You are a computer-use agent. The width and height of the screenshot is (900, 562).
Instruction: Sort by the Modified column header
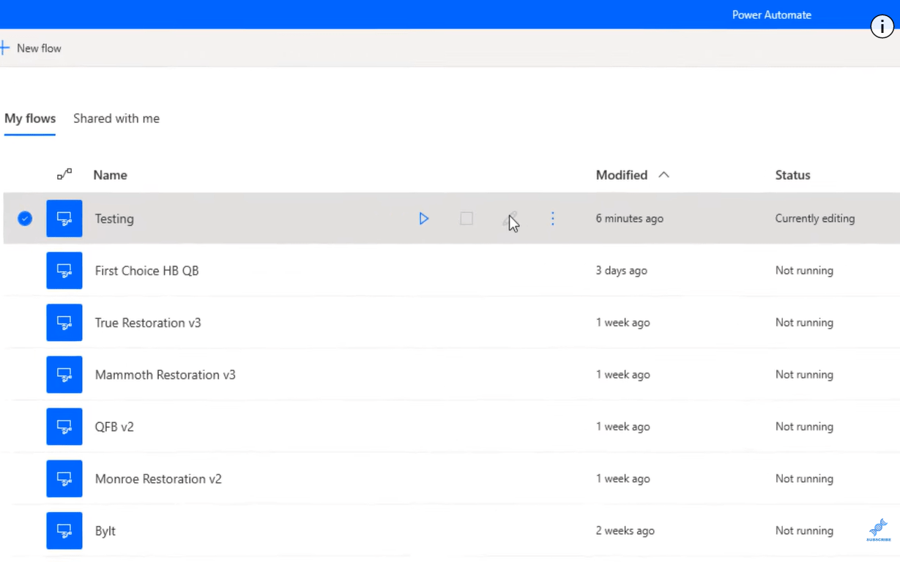(x=622, y=175)
